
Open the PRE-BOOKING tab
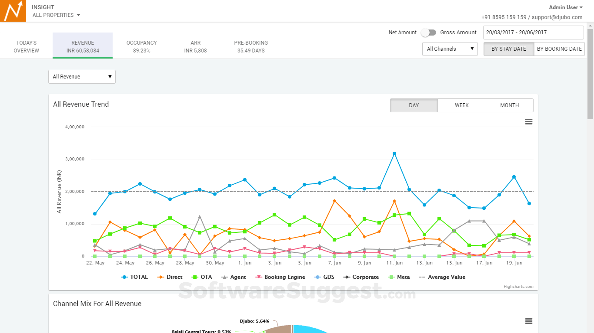pos(251,46)
